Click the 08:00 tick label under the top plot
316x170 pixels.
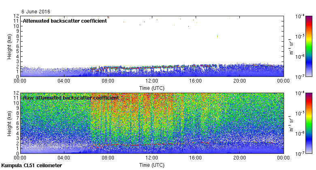pos(108,81)
